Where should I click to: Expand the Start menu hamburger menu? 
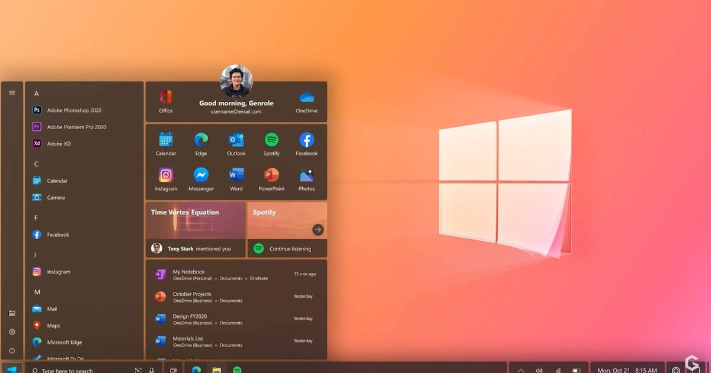click(x=12, y=92)
